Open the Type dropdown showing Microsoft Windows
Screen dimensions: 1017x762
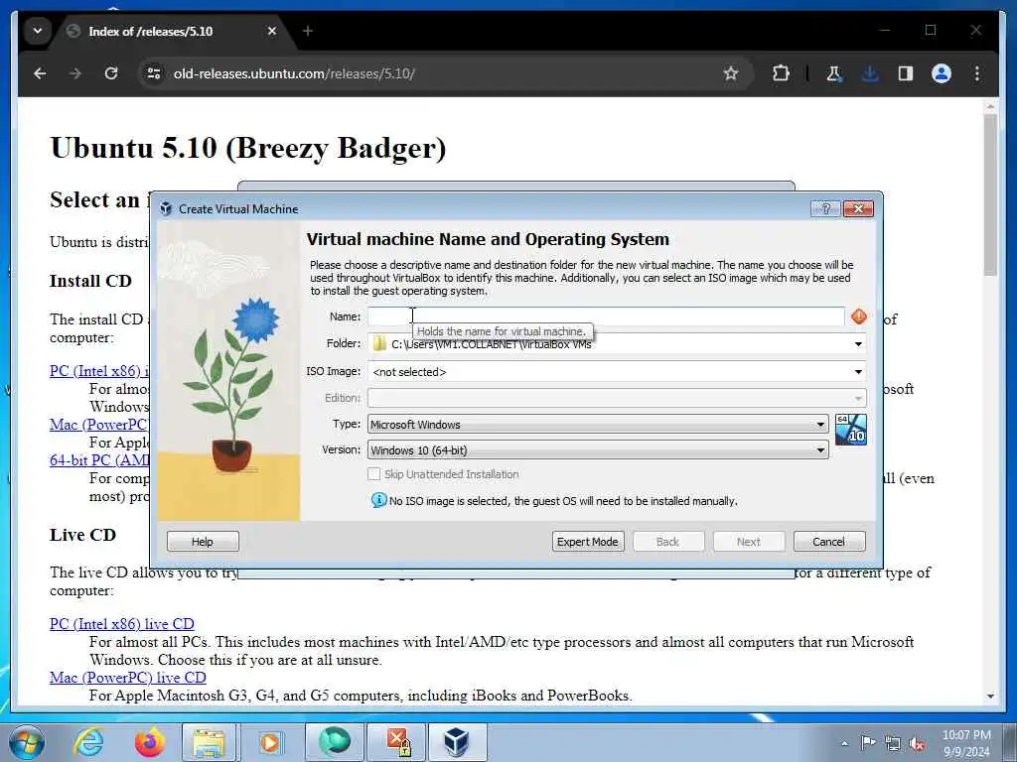click(598, 425)
